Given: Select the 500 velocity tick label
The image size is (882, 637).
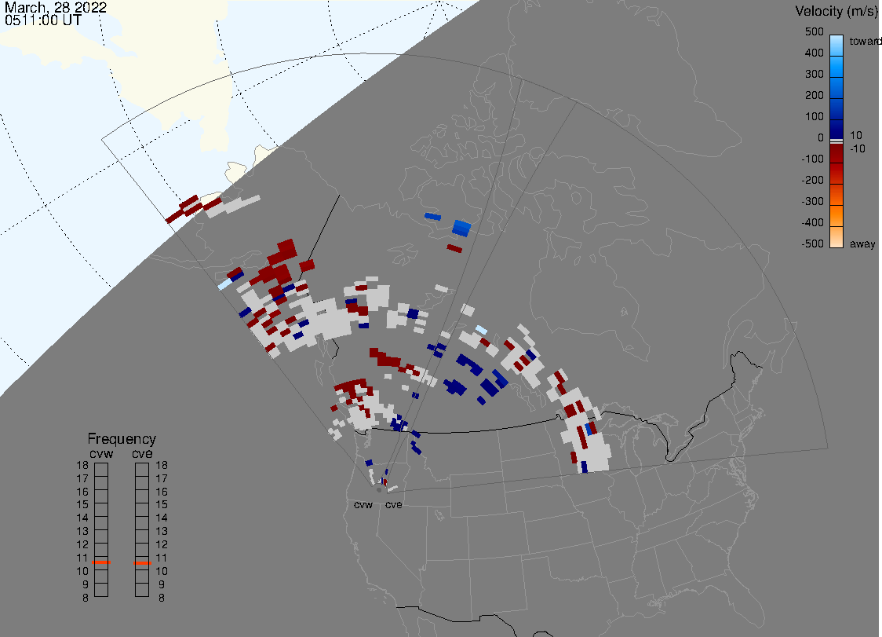Looking at the screenshot, I should (814, 31).
